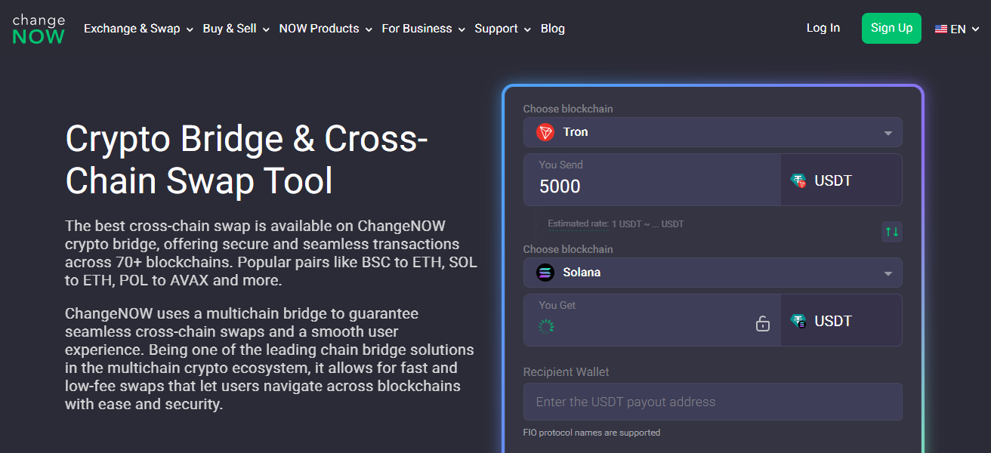
Task: Click the changeNOW logo
Action: click(x=38, y=28)
